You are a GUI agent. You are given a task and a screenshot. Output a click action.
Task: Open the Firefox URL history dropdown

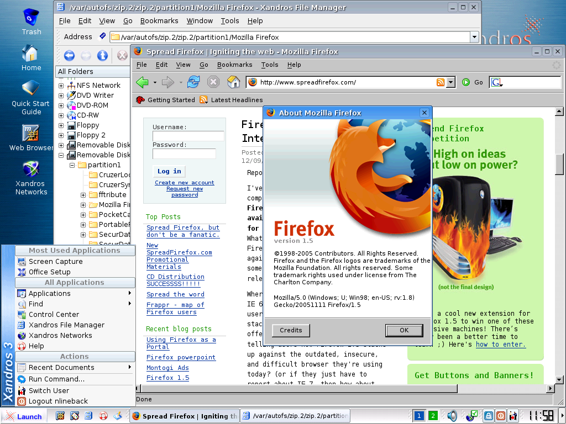pos(450,82)
